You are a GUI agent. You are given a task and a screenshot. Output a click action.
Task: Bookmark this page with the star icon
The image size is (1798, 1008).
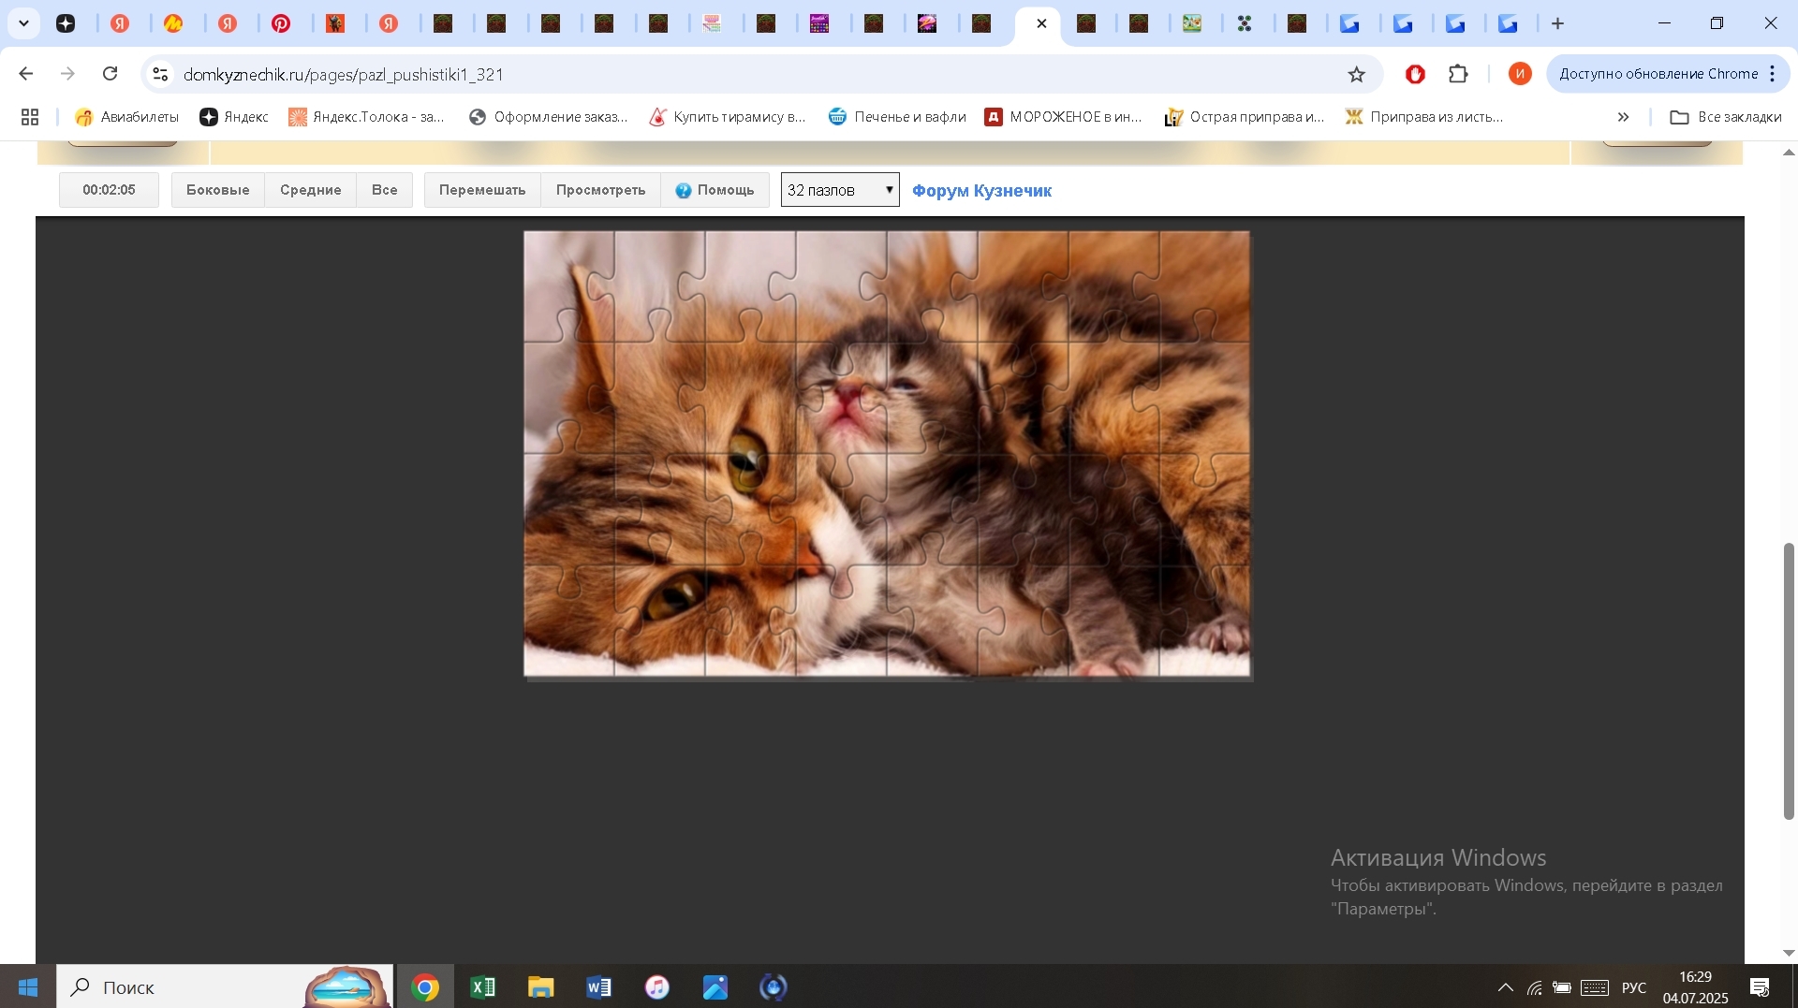[1356, 74]
